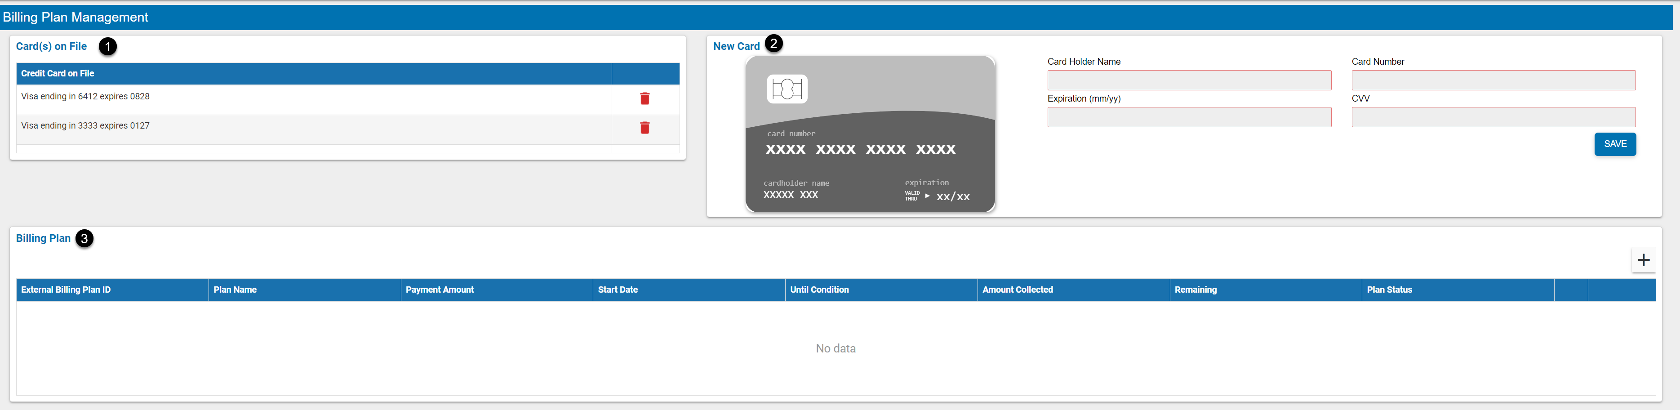Click the Billing Plan section heading
This screenshot has height=410, width=1680.
[43, 238]
